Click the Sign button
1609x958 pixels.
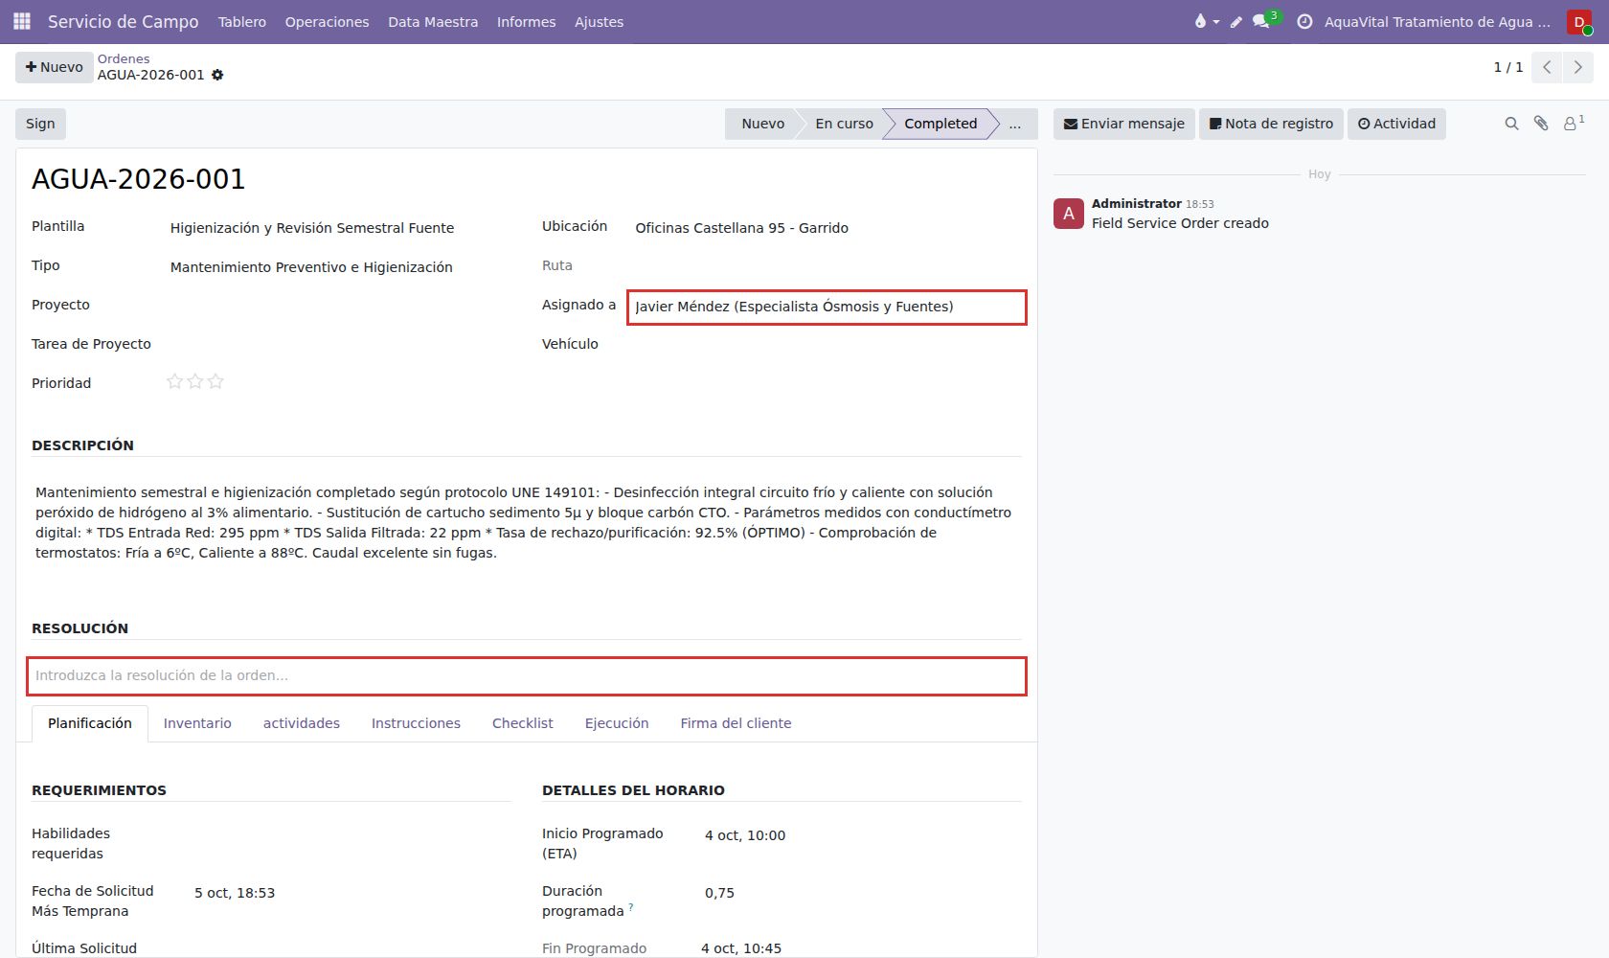click(40, 124)
